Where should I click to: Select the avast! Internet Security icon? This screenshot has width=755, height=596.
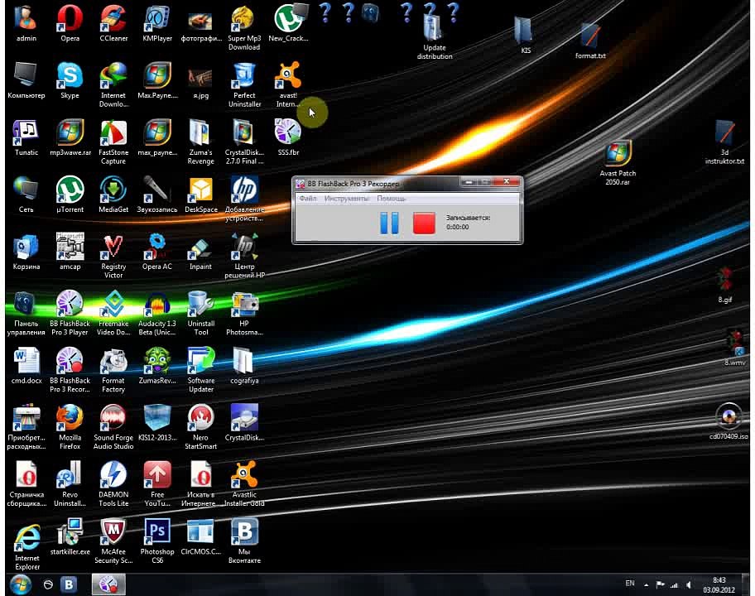coord(288,84)
